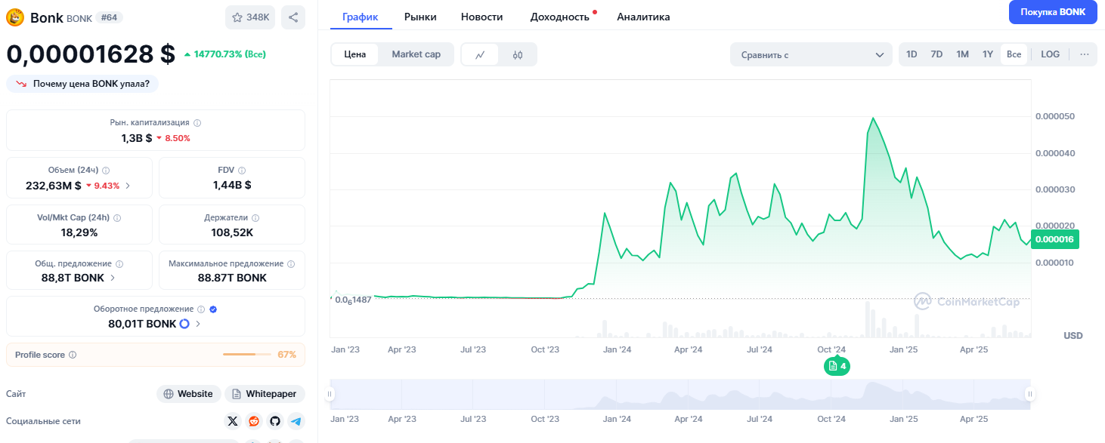Click the Покупка BONK button
The image size is (1105, 443).
pos(1052,12)
